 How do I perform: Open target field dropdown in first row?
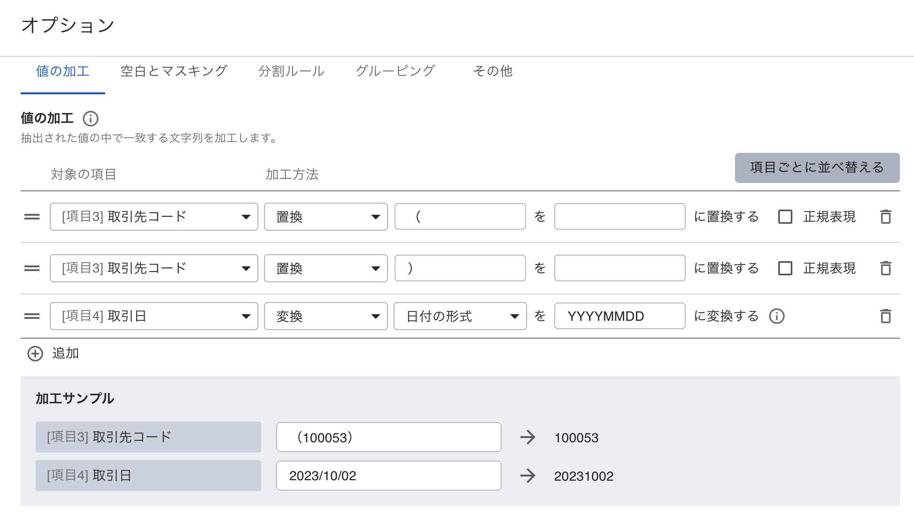pyautogui.click(x=154, y=217)
